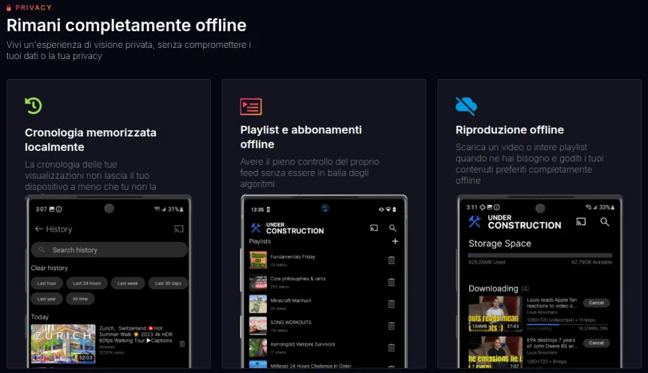Click inside the Search history field
Screen dimensions: 648x373
109,250
